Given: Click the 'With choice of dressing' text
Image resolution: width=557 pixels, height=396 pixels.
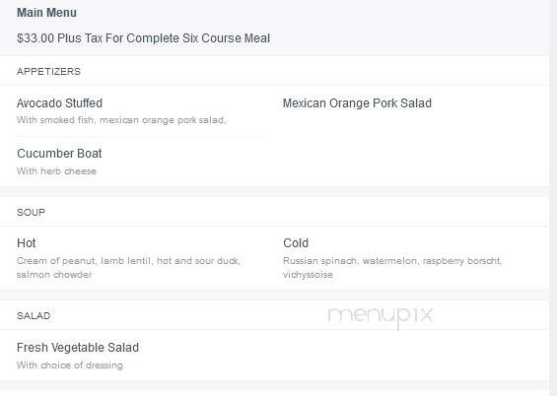Looking at the screenshot, I should (x=70, y=365).
